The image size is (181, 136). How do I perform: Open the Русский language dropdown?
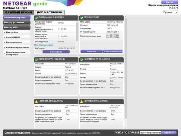pos(170,12)
